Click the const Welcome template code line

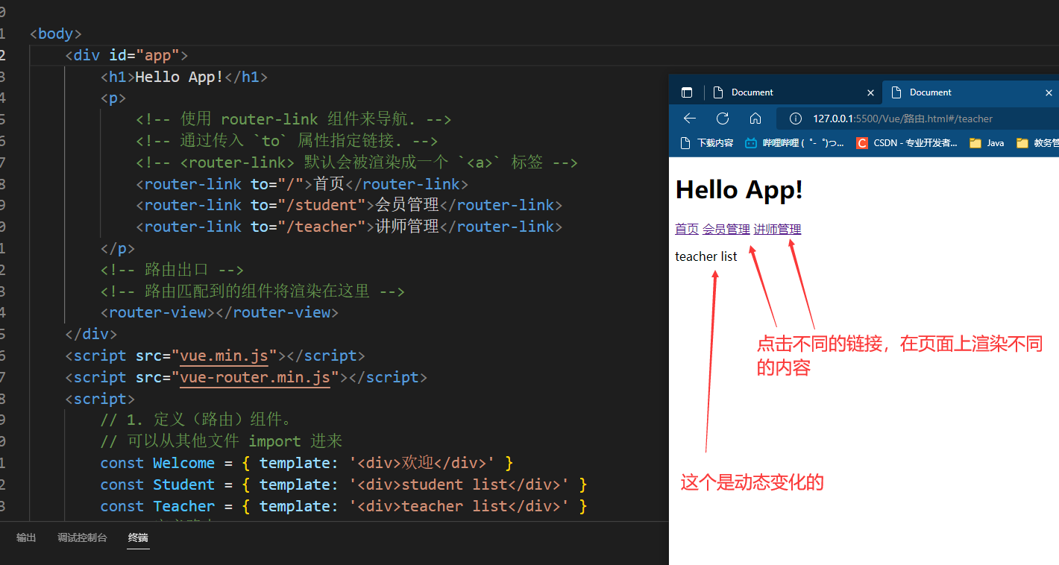click(x=307, y=463)
